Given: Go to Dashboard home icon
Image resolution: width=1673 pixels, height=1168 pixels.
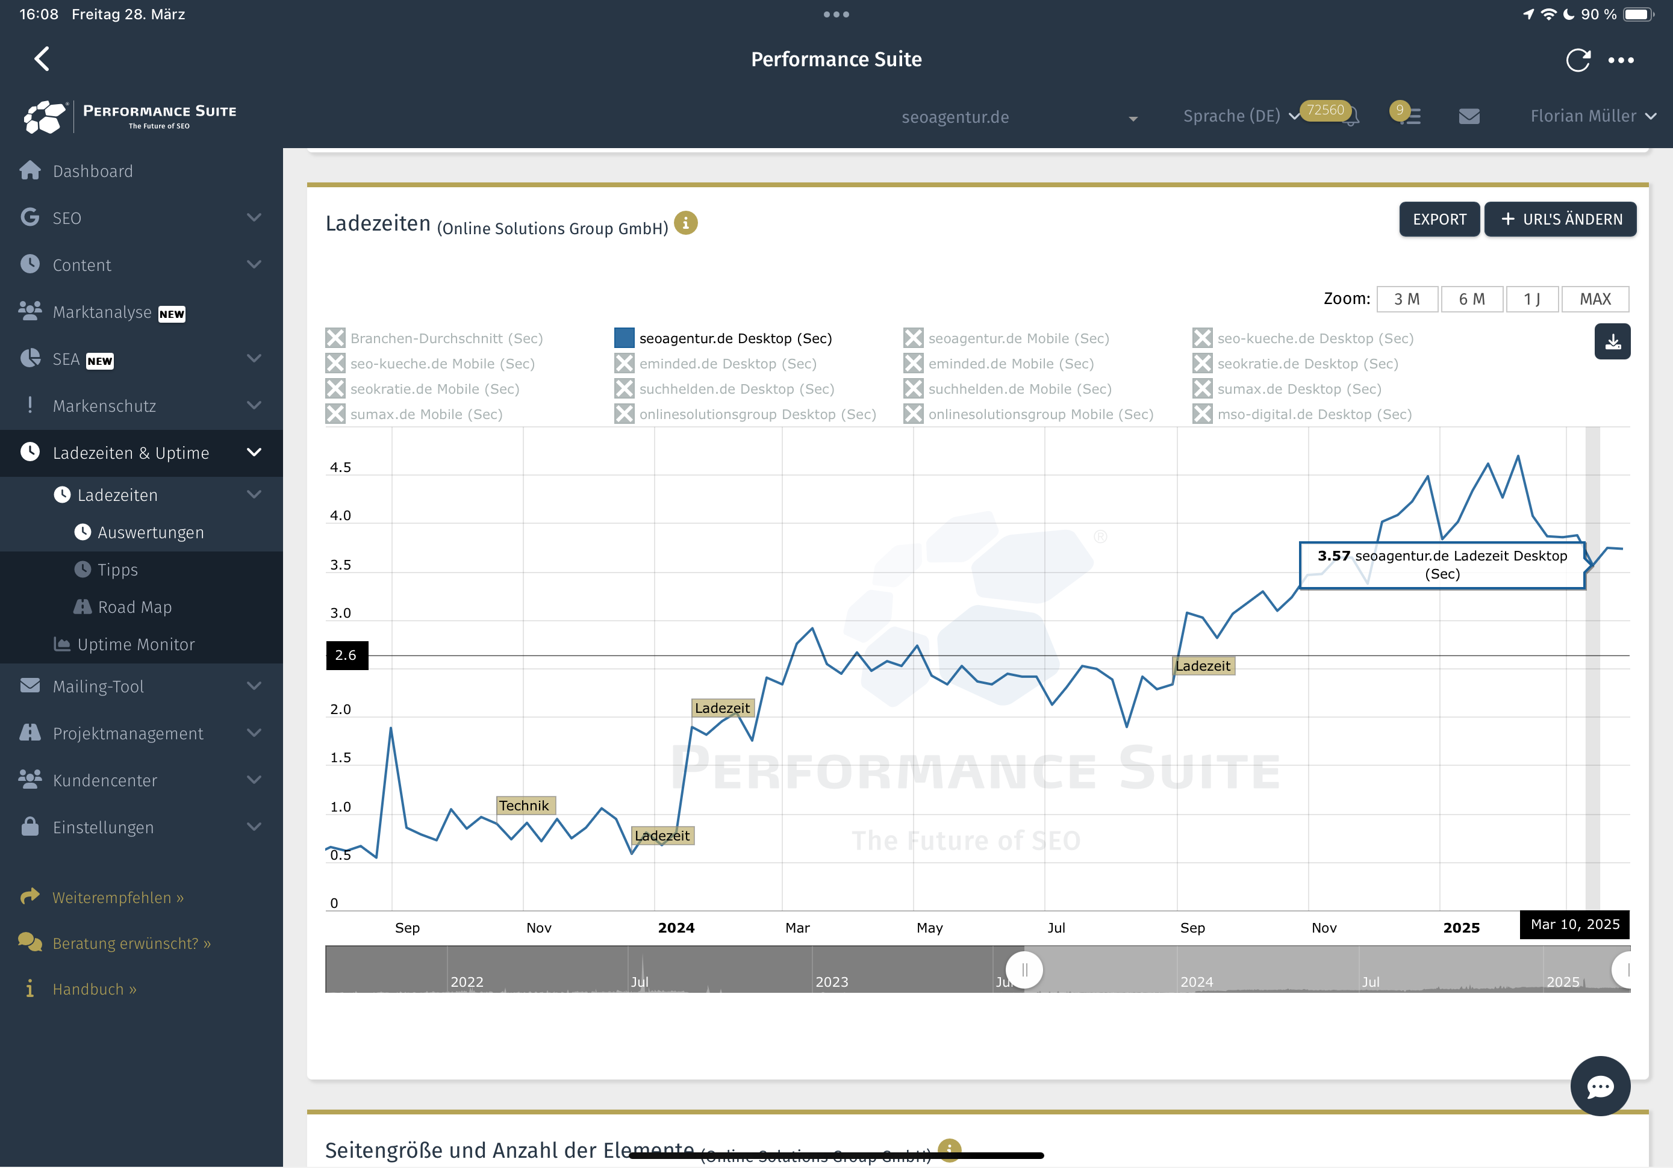Looking at the screenshot, I should 31,170.
